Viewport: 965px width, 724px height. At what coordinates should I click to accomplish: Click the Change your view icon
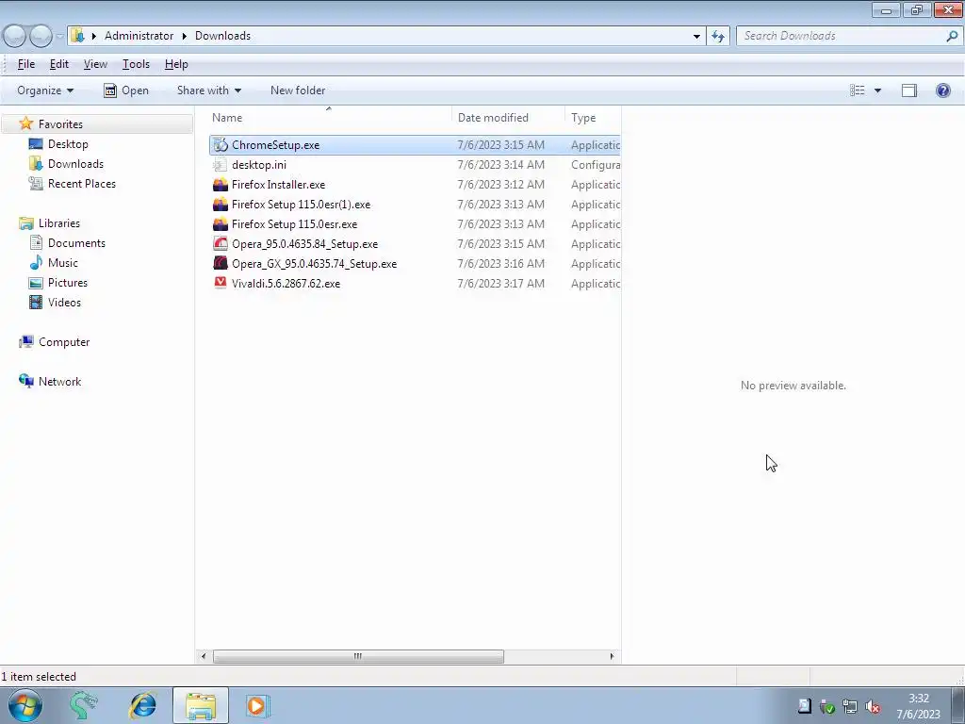[858, 90]
